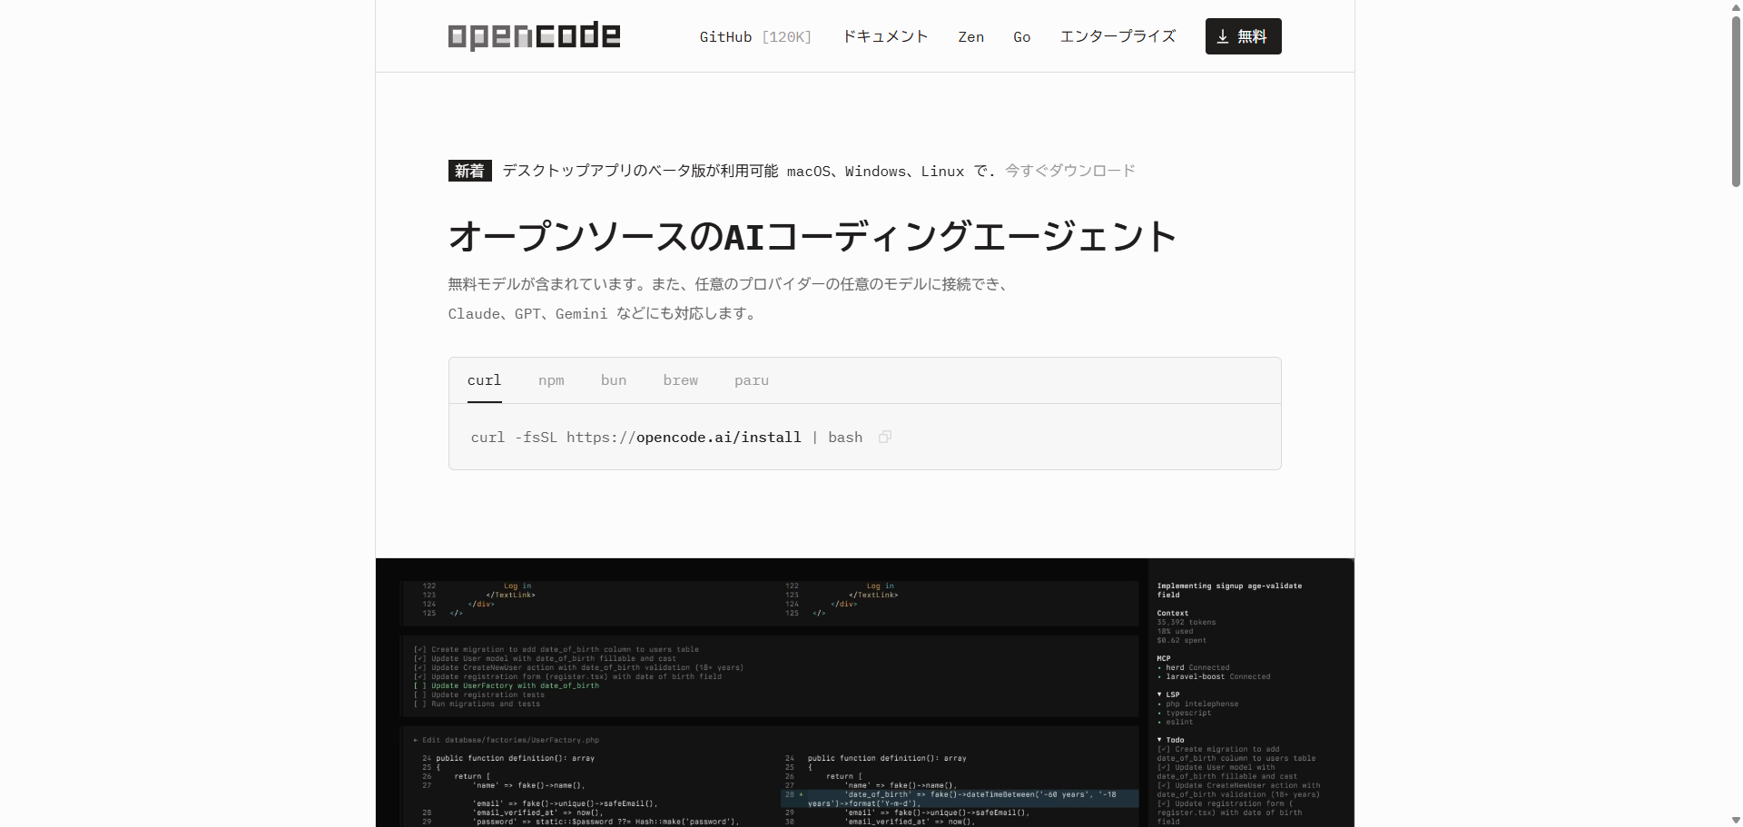Screen dimensions: 1743x827
Task: Switch to the npm tab
Action: click(551, 380)
